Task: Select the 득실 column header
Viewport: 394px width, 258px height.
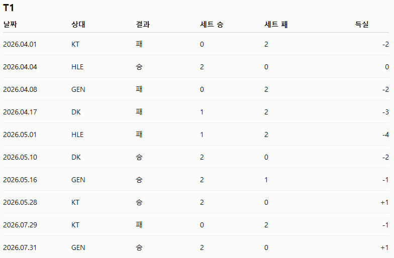Action: [x=362, y=24]
